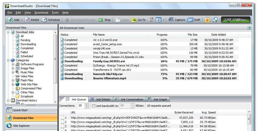Expand the Web Site Files category
Viewport: 257px width, 131px height.
13,84
